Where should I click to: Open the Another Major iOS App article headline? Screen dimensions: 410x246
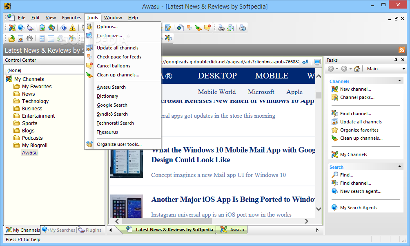(x=233, y=199)
